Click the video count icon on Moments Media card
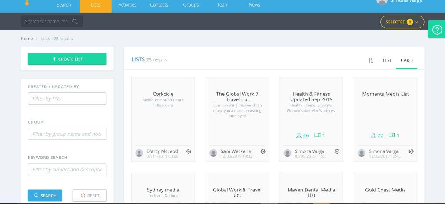 [391, 135]
